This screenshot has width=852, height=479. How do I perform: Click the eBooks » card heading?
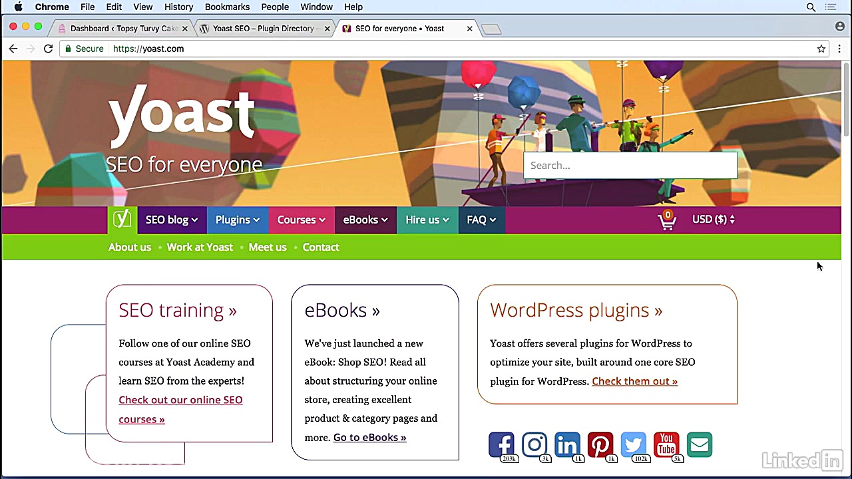(x=342, y=310)
